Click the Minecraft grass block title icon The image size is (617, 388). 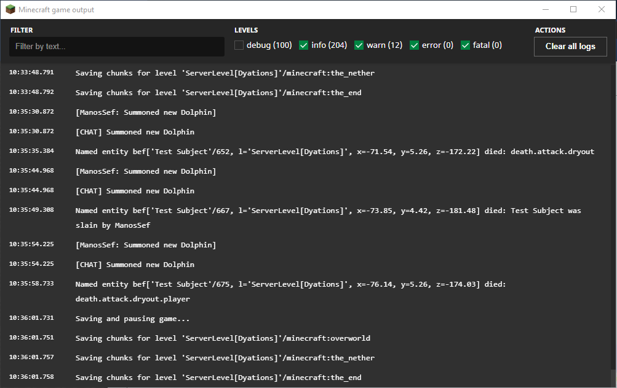(10, 10)
